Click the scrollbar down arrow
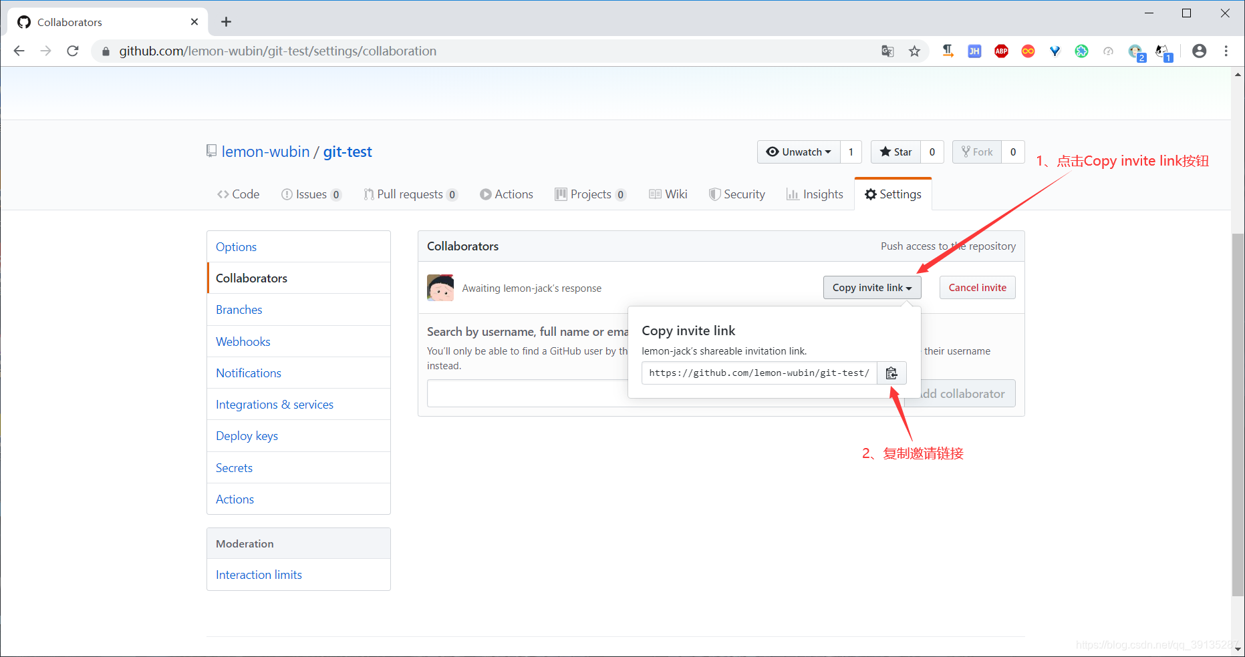 pyautogui.click(x=1238, y=648)
